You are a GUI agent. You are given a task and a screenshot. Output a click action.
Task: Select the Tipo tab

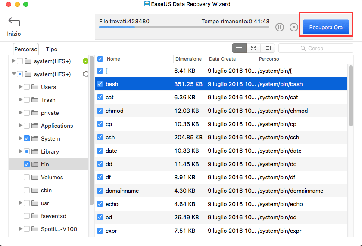[52, 49]
